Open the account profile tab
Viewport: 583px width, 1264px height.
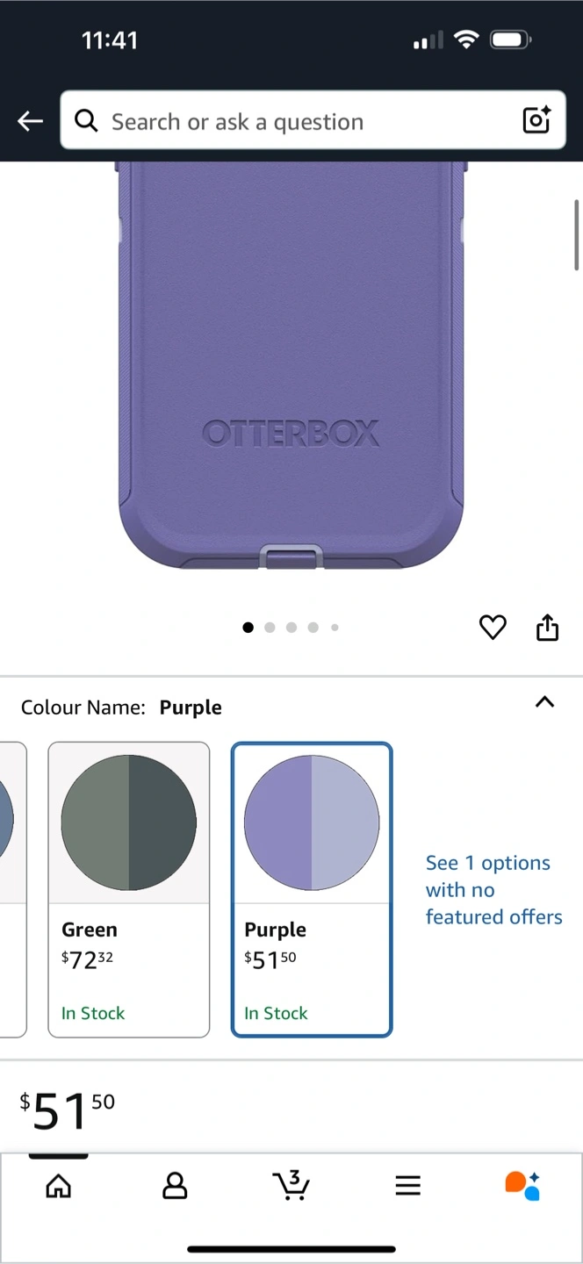point(175,1186)
